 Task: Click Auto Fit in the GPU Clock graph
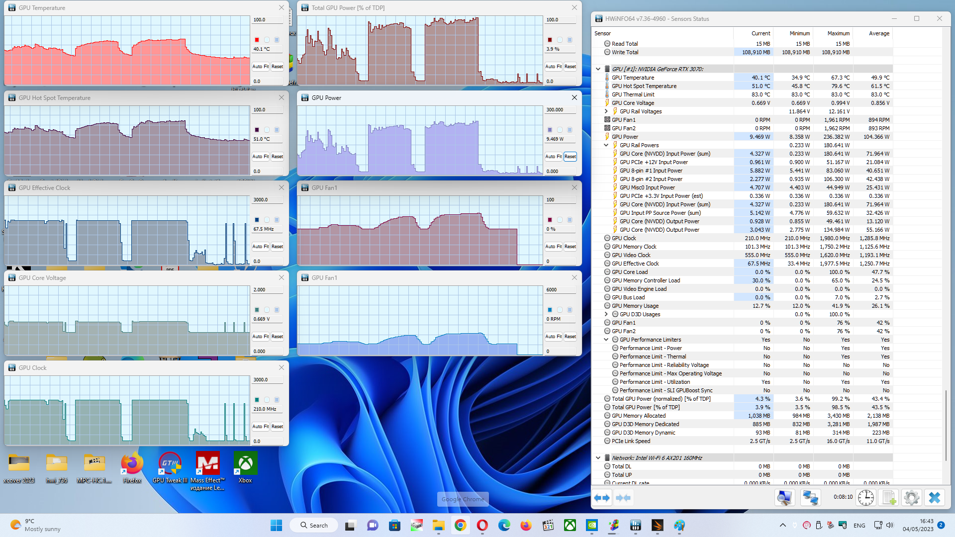[x=260, y=427]
